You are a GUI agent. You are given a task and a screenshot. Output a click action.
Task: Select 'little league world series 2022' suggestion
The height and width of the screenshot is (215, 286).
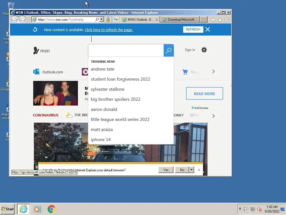click(120, 119)
